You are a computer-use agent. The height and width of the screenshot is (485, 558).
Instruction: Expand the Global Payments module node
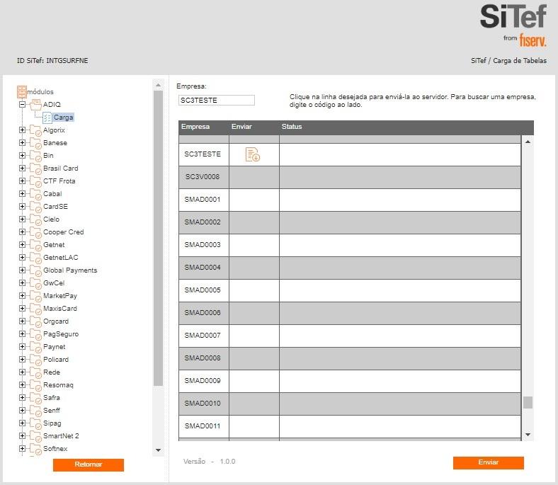pyautogui.click(x=22, y=270)
